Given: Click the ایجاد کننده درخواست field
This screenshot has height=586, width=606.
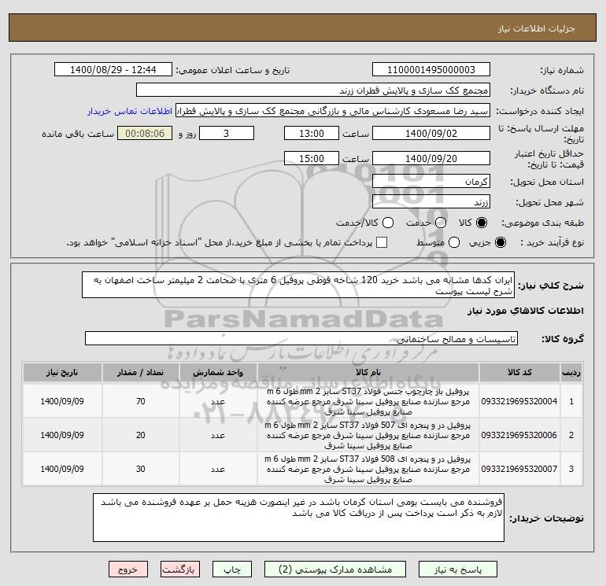Looking at the screenshot, I should coord(333,111).
